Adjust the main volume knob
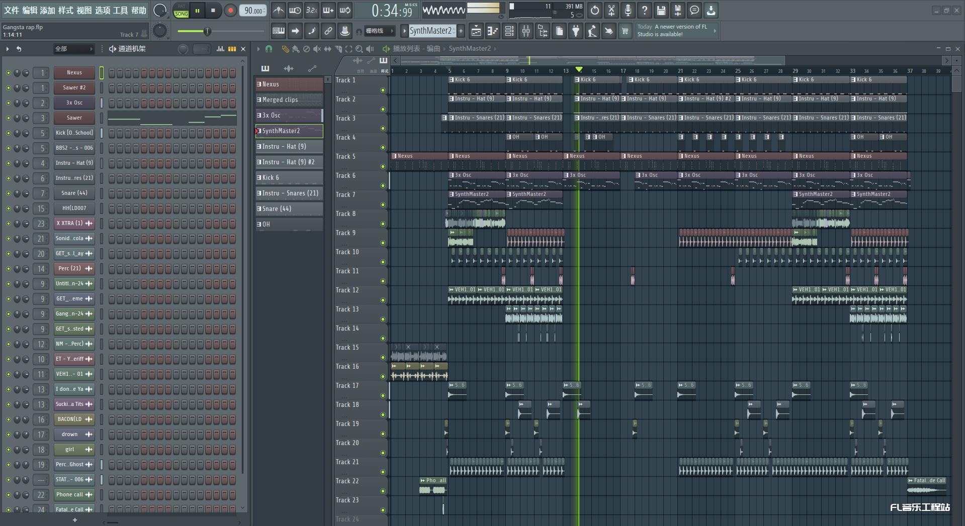The height and width of the screenshot is (526, 965). click(x=160, y=10)
